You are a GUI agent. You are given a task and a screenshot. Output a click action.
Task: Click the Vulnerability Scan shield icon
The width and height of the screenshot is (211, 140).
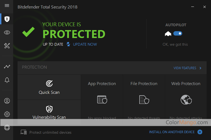pos(49,109)
